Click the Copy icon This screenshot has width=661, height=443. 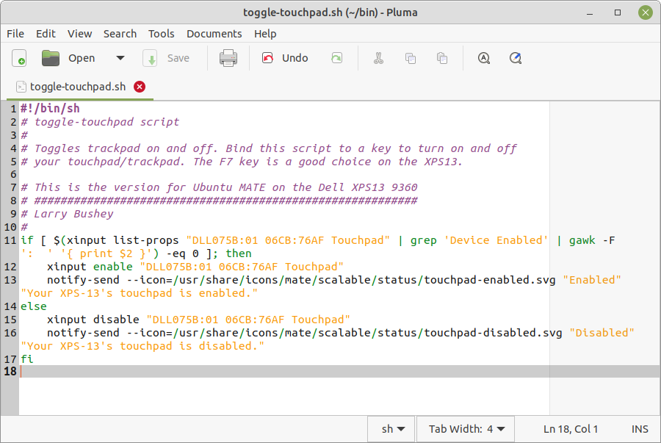click(411, 58)
